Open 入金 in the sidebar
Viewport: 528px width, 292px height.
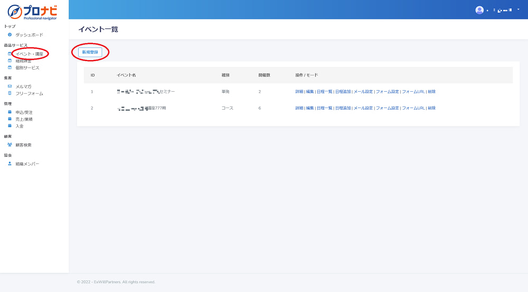[20, 126]
